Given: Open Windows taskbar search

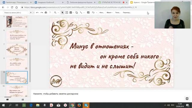Looking at the screenshot, I should [x=10, y=105].
